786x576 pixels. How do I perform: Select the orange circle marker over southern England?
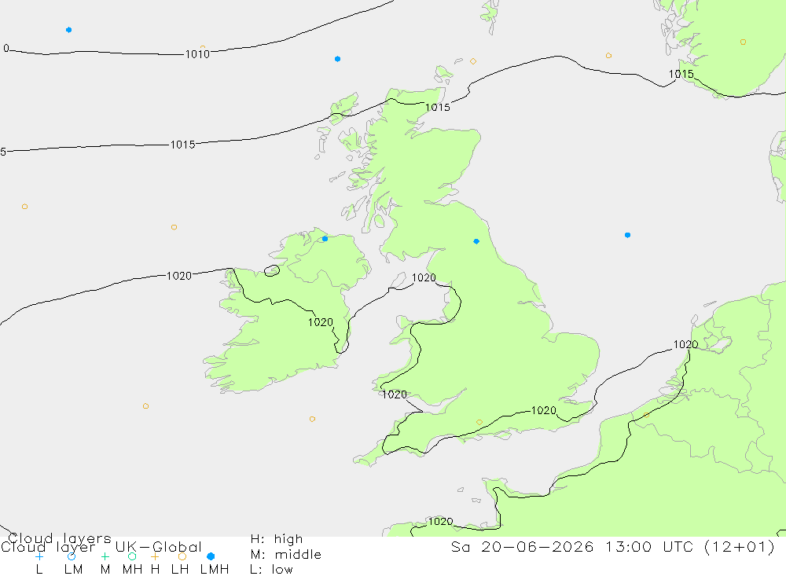(x=479, y=422)
